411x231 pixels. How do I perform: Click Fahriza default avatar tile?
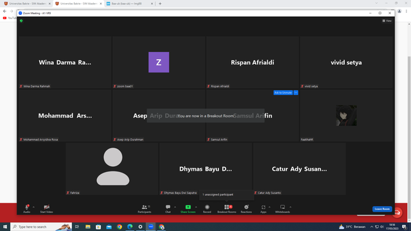coord(112,169)
